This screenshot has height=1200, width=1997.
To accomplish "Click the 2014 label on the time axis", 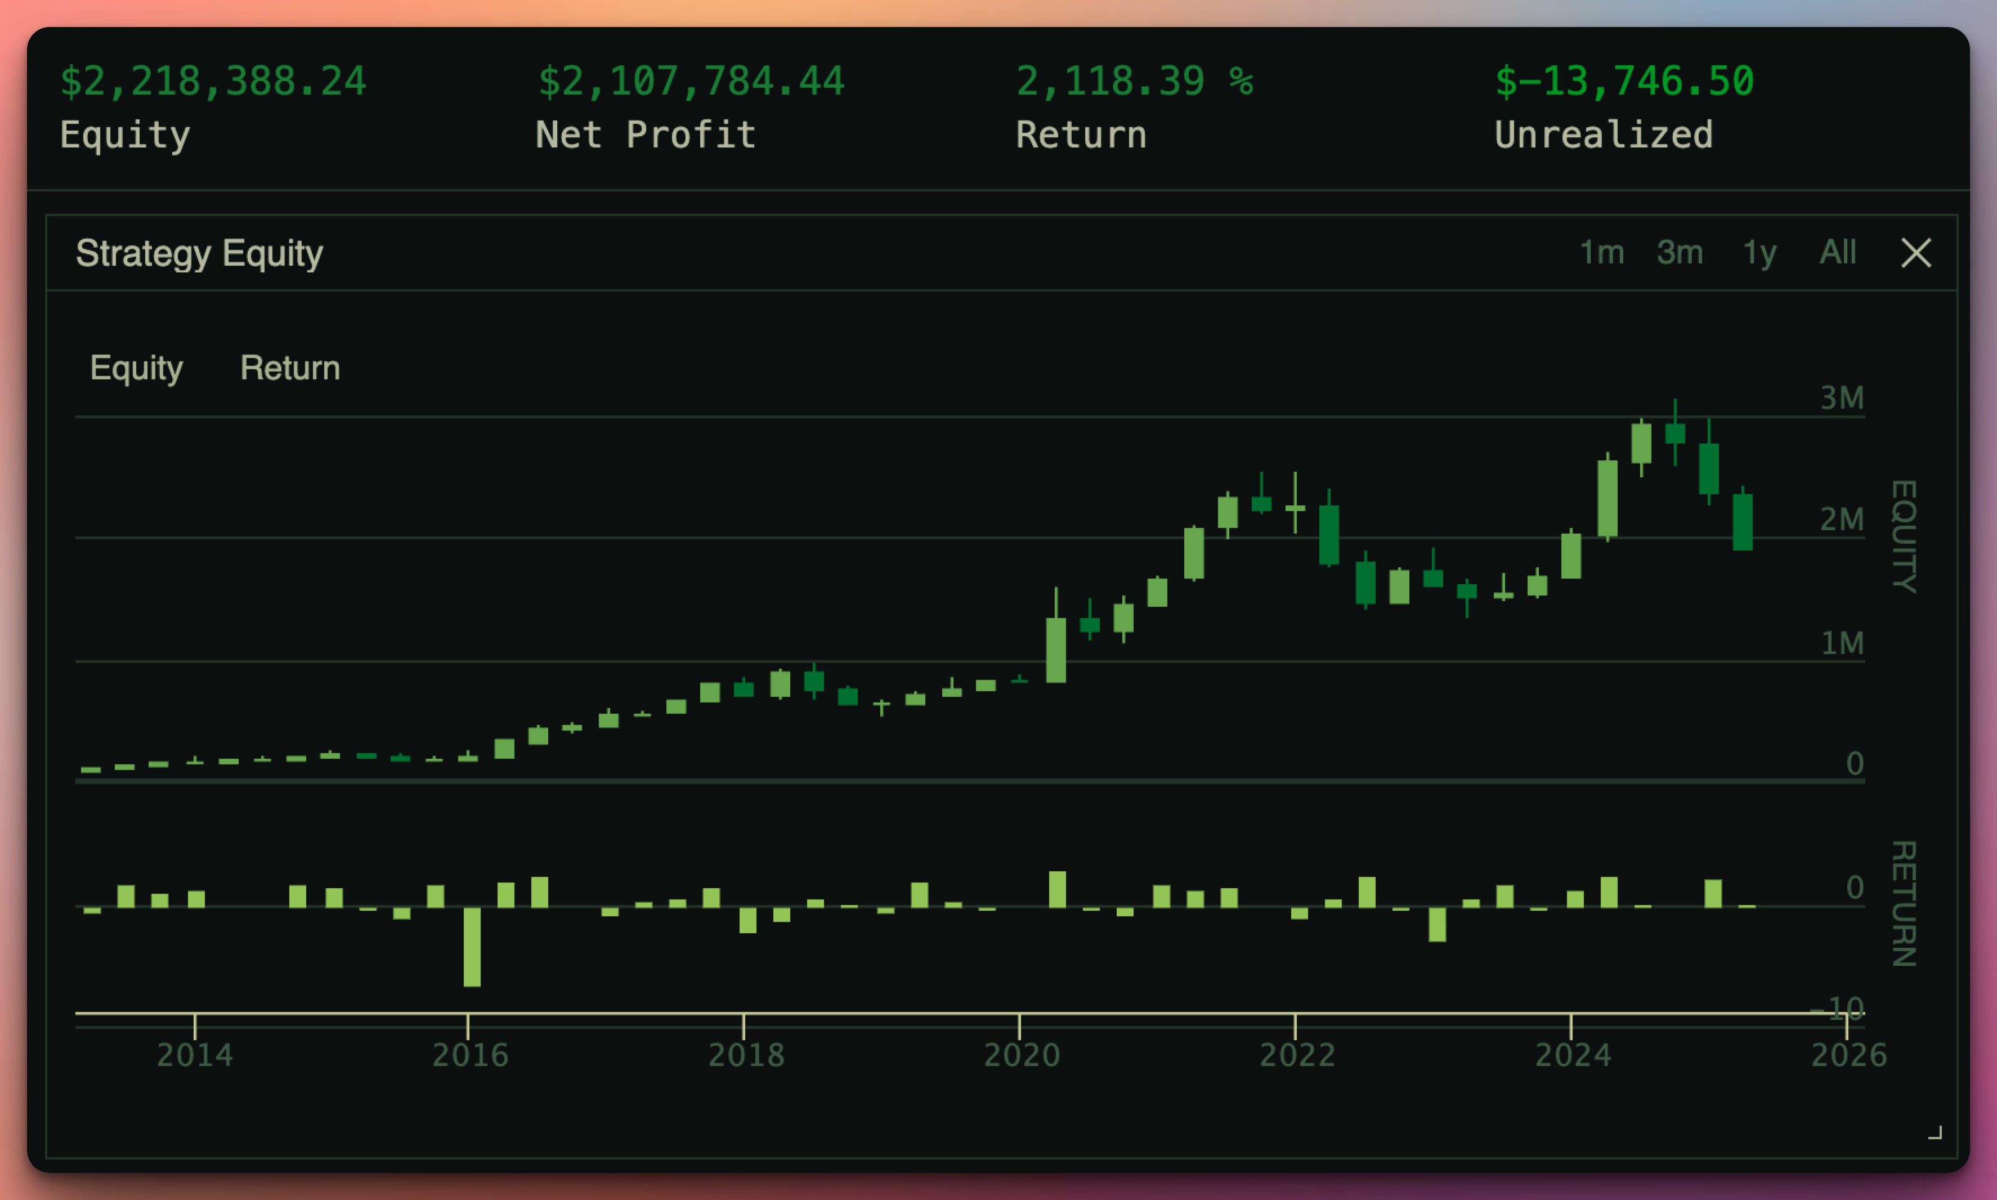I will (x=195, y=1055).
